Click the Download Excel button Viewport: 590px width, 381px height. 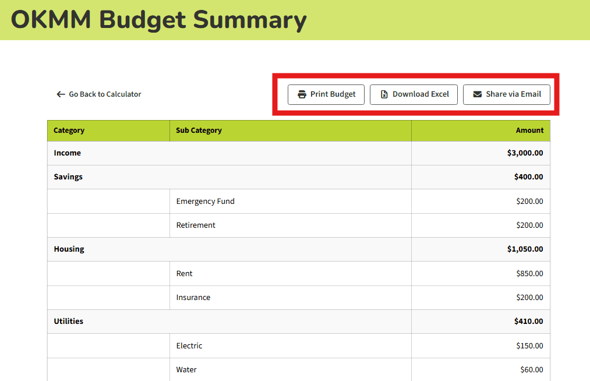(414, 94)
